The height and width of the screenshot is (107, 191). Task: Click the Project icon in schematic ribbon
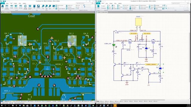coord(98,7)
